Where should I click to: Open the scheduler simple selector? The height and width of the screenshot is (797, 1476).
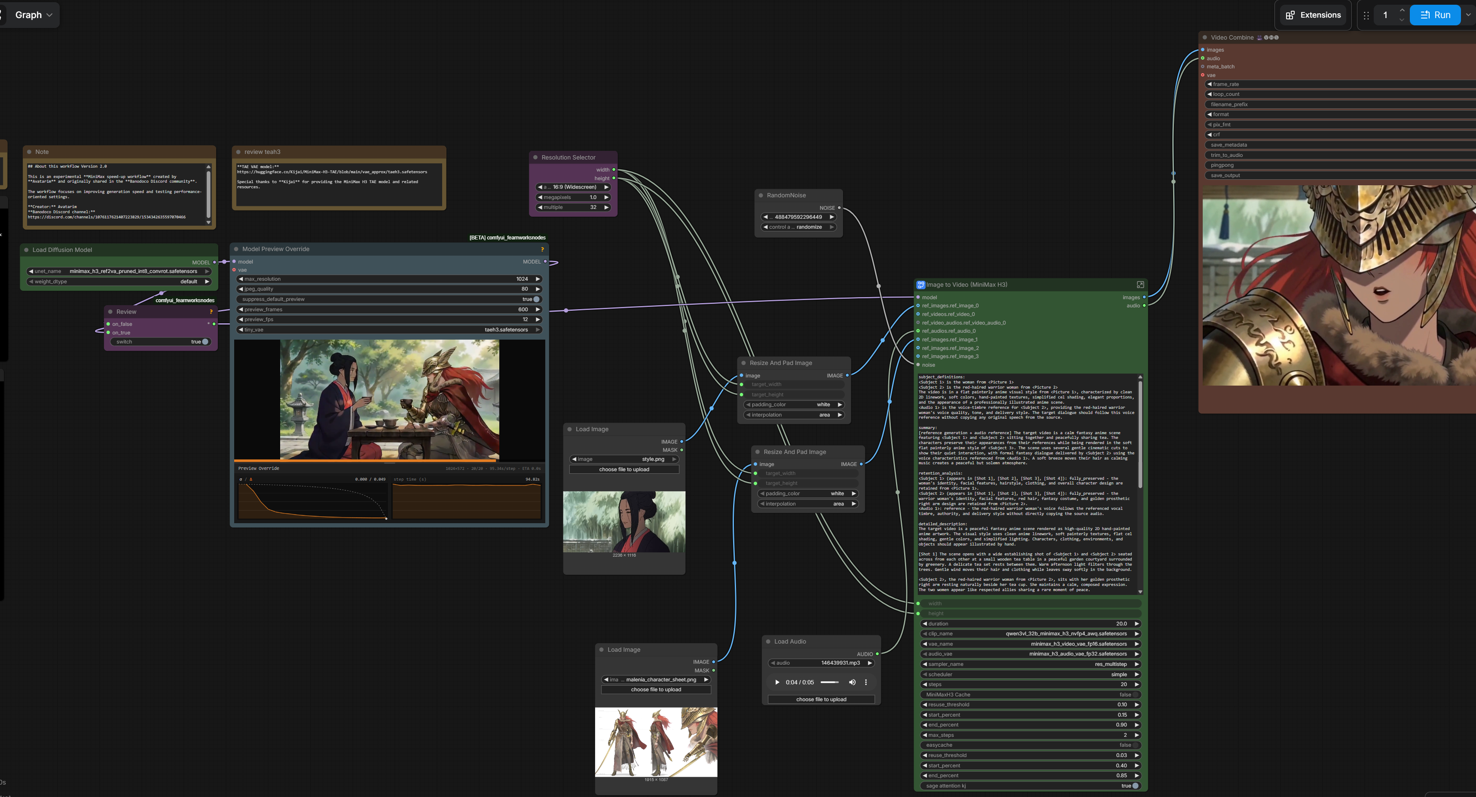(1031, 675)
